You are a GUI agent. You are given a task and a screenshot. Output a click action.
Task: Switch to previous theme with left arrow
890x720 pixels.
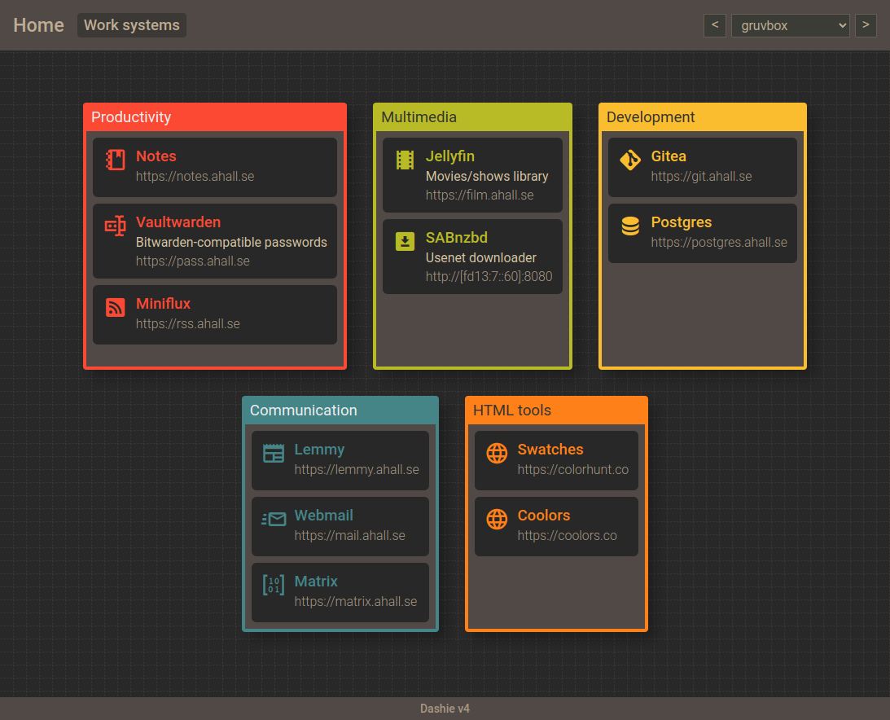tap(714, 25)
